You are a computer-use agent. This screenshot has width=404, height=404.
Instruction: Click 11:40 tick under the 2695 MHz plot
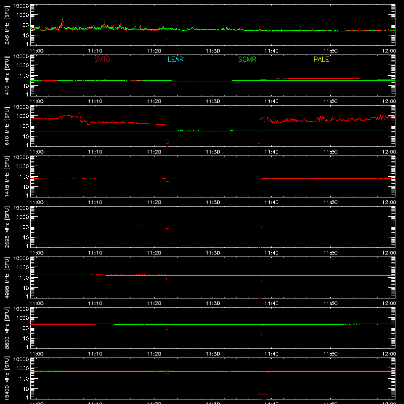(272, 253)
